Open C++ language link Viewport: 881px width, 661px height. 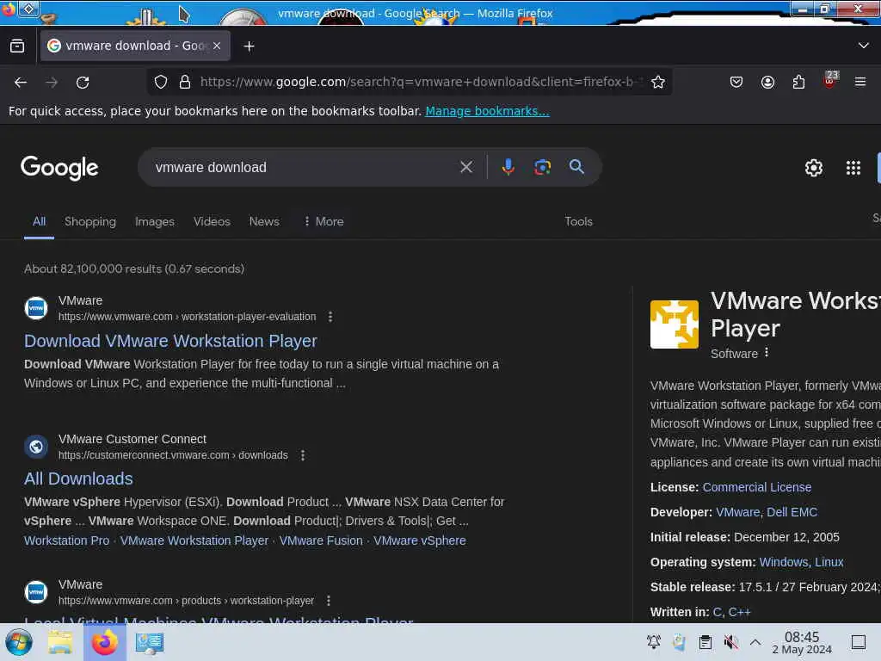(x=739, y=612)
